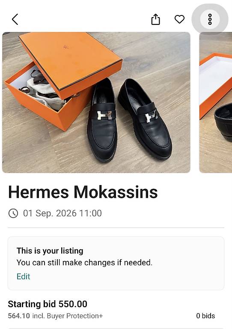
Task: Click 'You can still make changes' text
Action: pyautogui.click(x=84, y=263)
